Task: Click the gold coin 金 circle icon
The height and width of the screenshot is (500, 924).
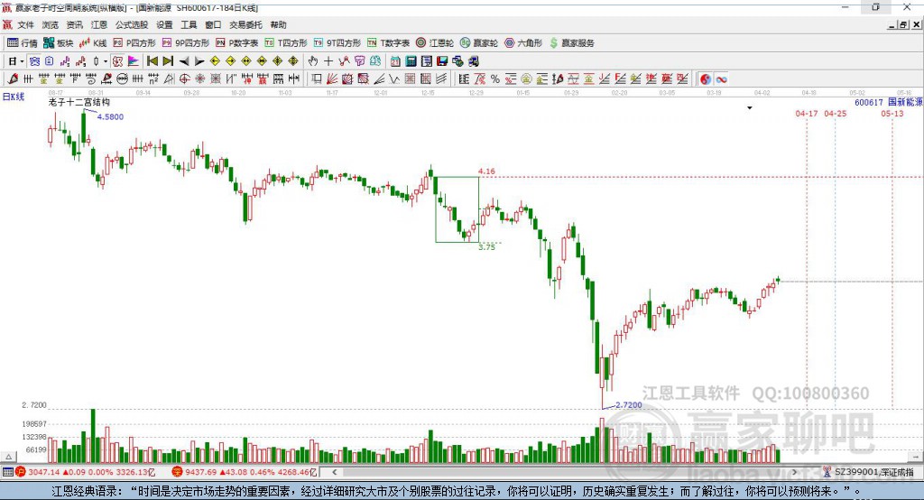Action: coord(526,79)
